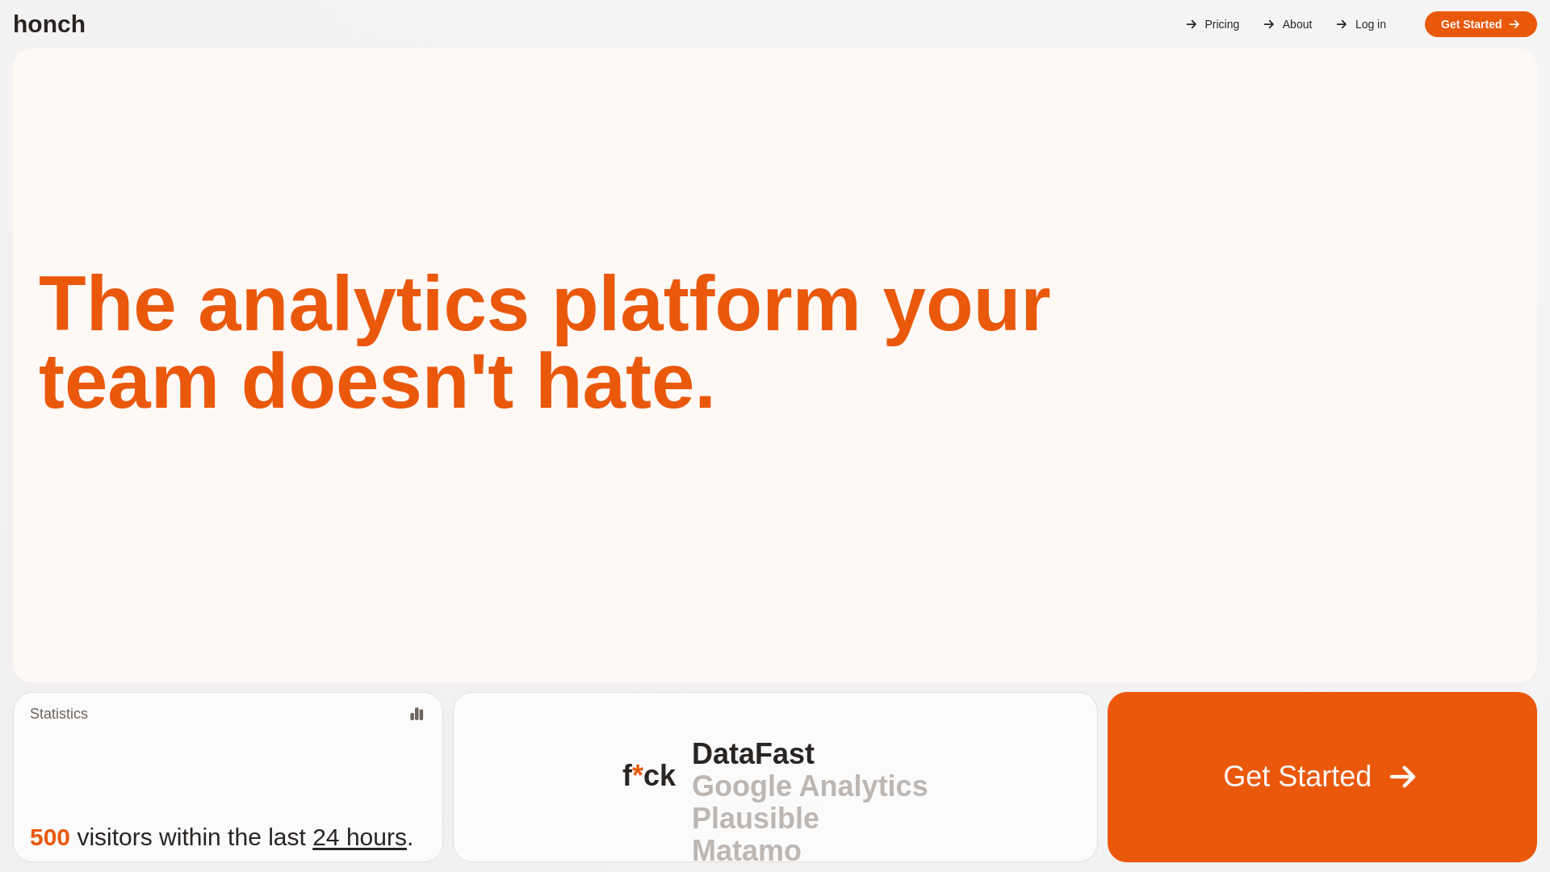Click the arrow inside header Get Started
Image resolution: width=1550 pixels, height=872 pixels.
point(1514,24)
